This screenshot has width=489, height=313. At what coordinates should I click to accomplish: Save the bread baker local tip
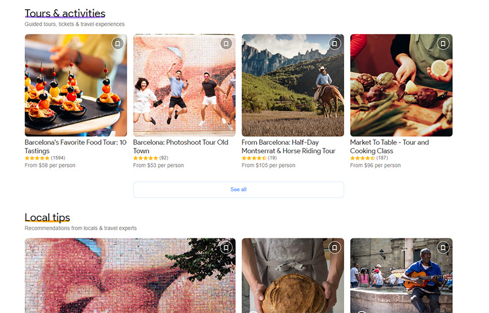[x=334, y=248]
